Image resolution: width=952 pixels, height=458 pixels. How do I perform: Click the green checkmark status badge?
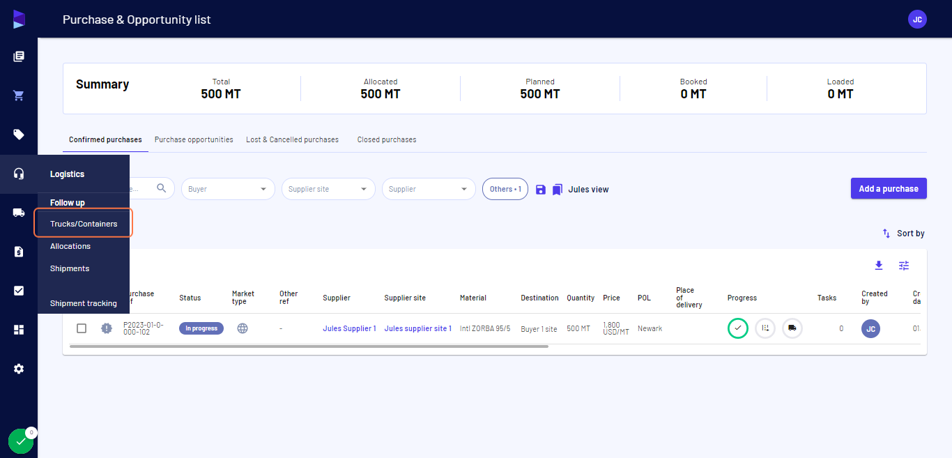coord(21,441)
